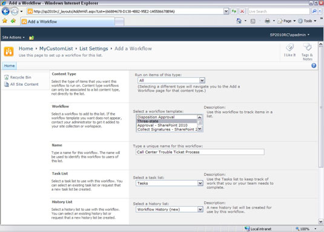Open the Site Actions menu
Image resolution: width=324 pixels, height=232 pixels.
coord(13,37)
